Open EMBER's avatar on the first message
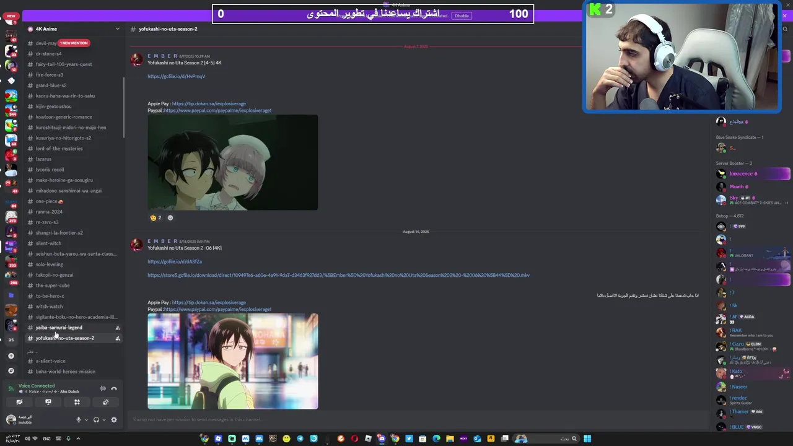The height and width of the screenshot is (446, 793). (x=136, y=59)
